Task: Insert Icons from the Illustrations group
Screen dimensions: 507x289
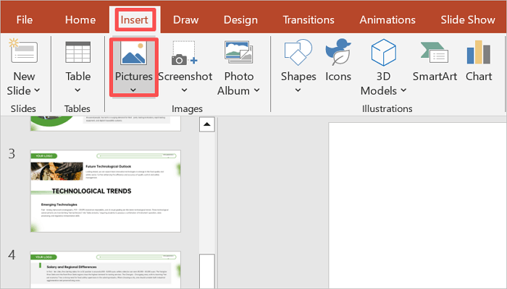Action: point(338,60)
